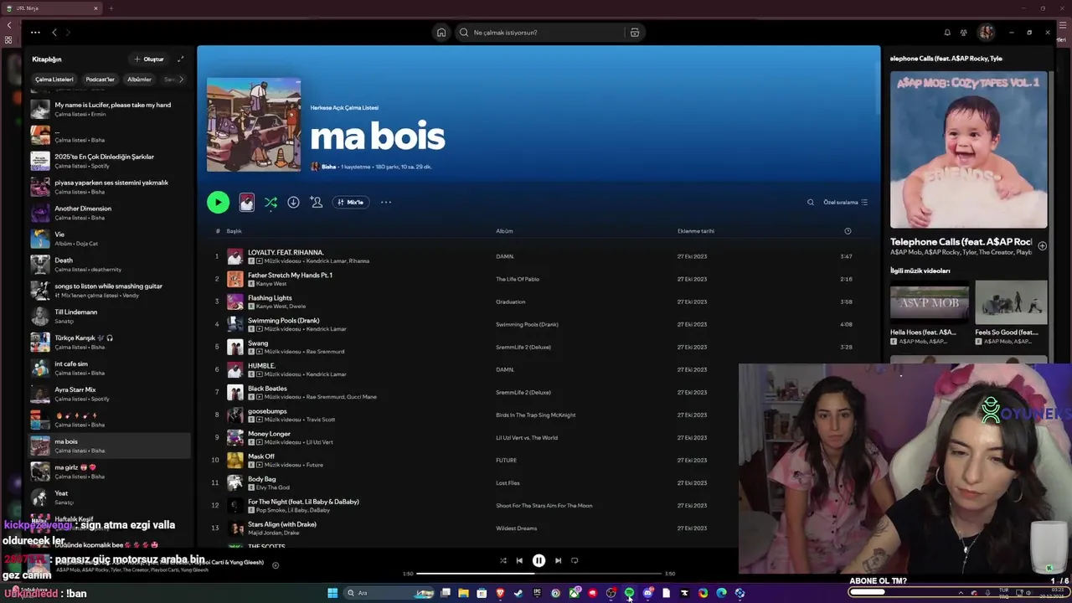
Task: Open Till Lindemann artist in library
Action: point(109,316)
